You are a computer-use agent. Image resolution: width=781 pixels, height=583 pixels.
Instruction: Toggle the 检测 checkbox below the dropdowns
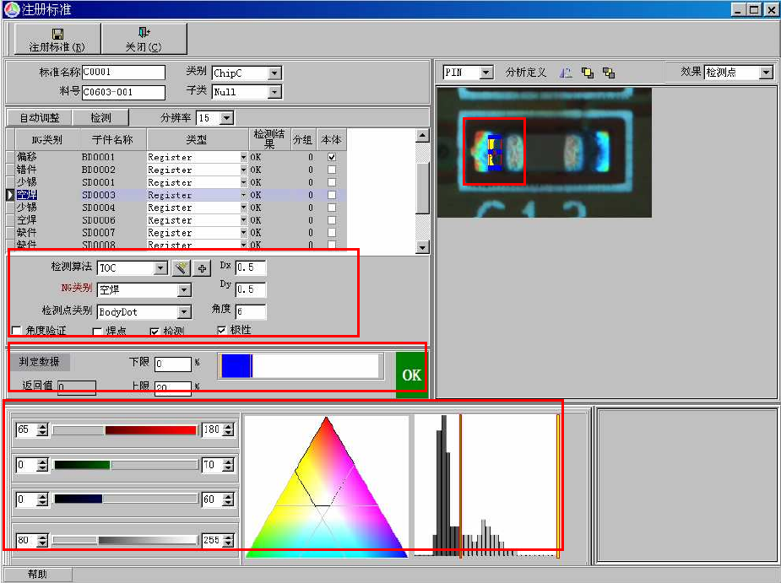click(x=155, y=331)
